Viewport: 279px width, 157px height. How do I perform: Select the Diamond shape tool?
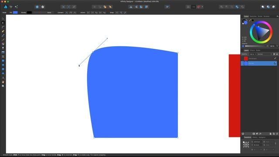click(3, 73)
